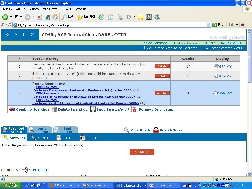Open the address bar dropdown arrow
Screen dimensions: 252x189
[x=209, y=25]
